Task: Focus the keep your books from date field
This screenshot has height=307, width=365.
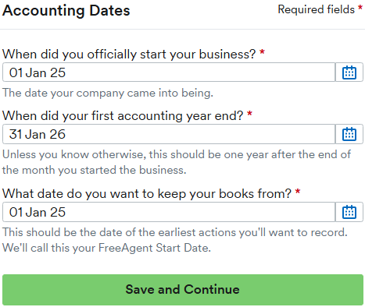Action: click(x=169, y=212)
